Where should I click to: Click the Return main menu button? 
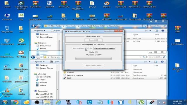click(x=93, y=65)
